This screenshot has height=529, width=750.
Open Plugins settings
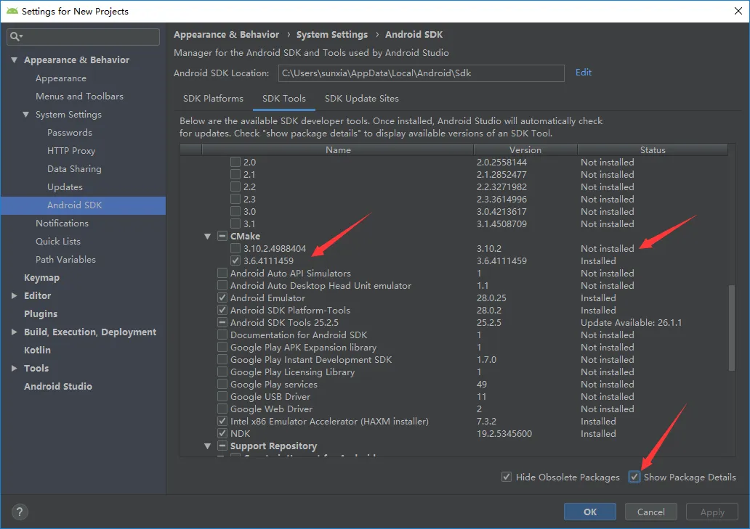click(x=41, y=314)
